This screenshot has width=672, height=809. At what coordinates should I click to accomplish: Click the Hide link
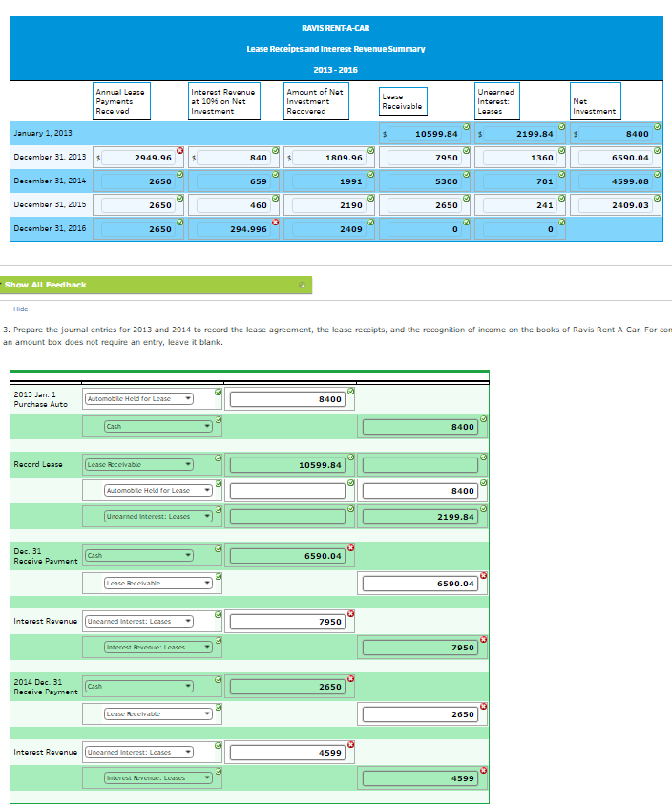click(21, 309)
